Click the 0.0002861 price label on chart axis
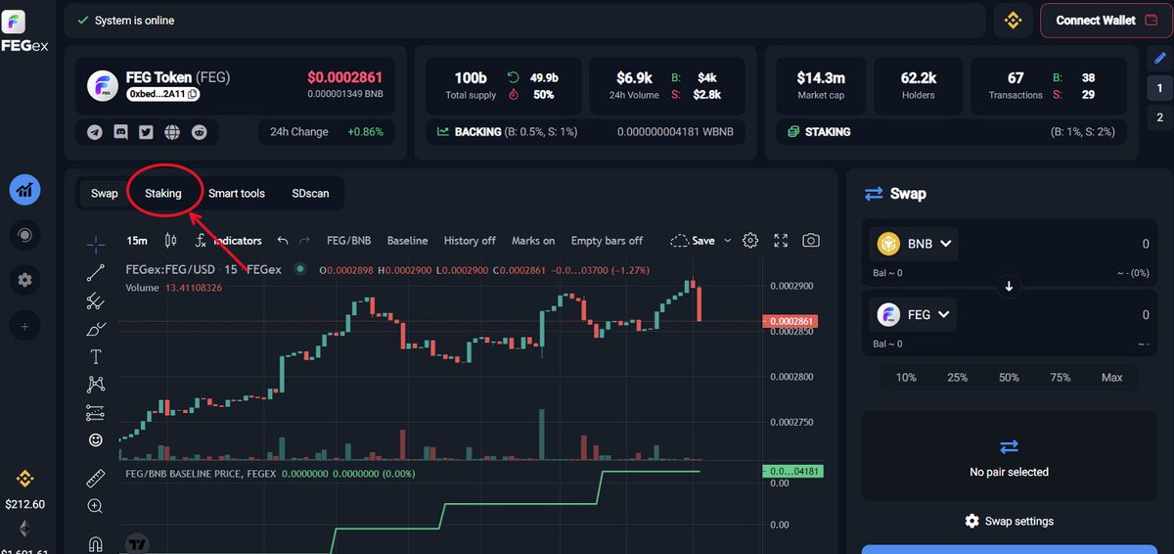Screen dimensions: 1174x554 click(790, 321)
